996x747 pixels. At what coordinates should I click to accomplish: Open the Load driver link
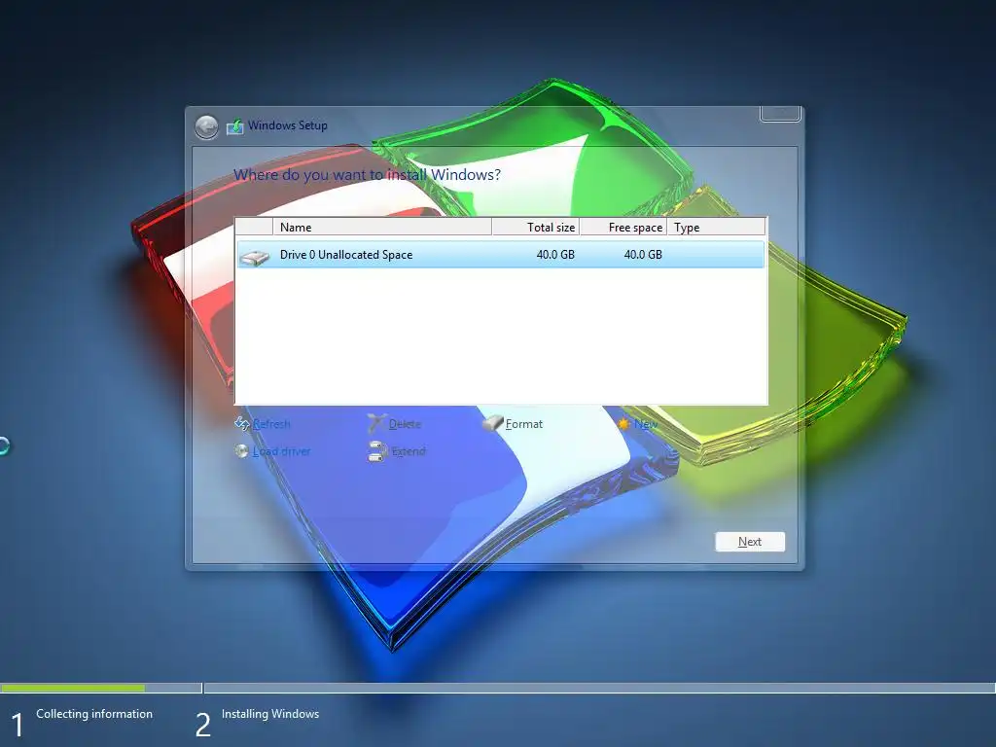(x=281, y=451)
